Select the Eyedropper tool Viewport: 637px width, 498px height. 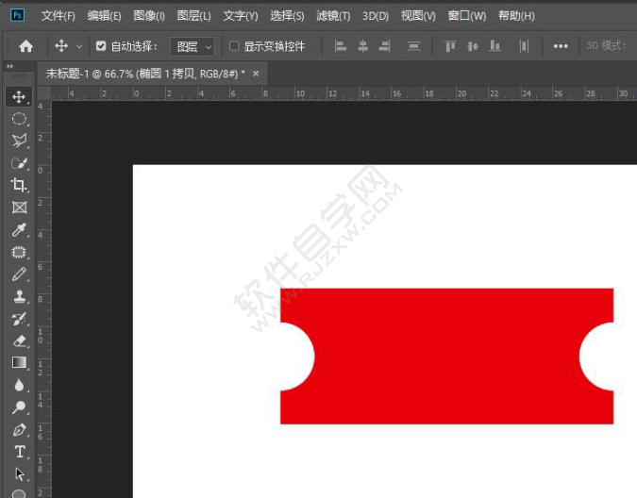pos(19,230)
